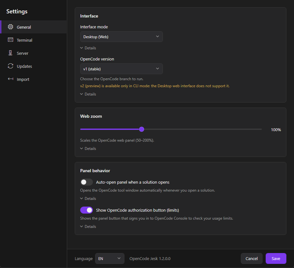The height and width of the screenshot is (268, 294).
Task: Select the Import settings section
Action: pyautogui.click(x=34, y=79)
